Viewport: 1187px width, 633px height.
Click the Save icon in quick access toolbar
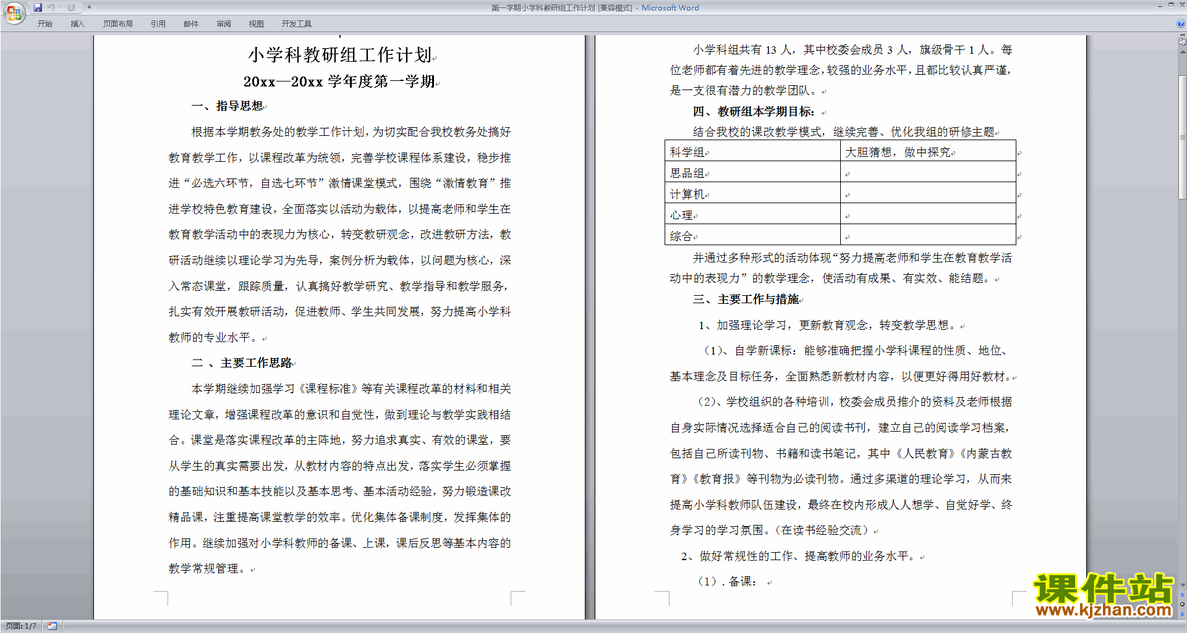tap(38, 7)
